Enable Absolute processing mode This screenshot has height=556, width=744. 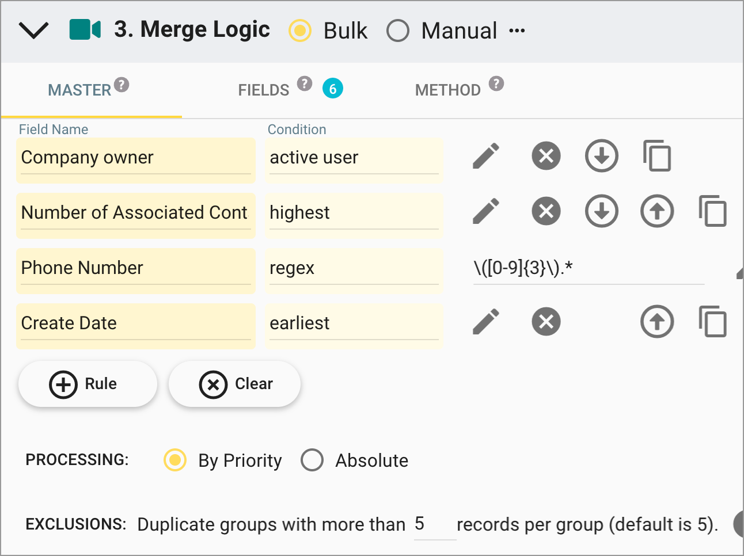(312, 460)
